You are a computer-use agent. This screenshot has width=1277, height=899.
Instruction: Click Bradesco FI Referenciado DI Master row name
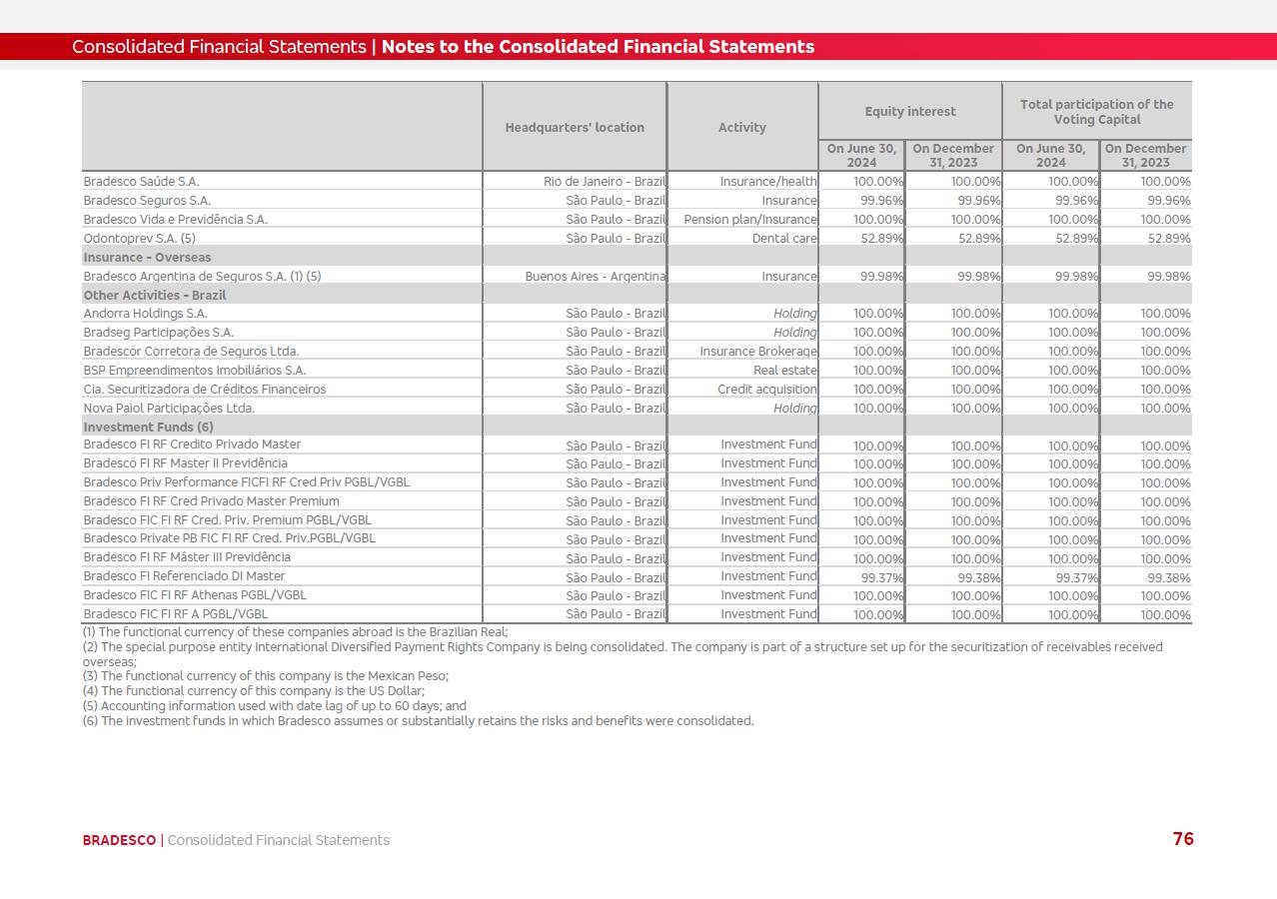(x=184, y=576)
